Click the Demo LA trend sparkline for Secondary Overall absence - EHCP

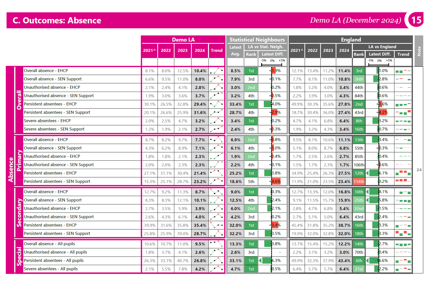217,192
